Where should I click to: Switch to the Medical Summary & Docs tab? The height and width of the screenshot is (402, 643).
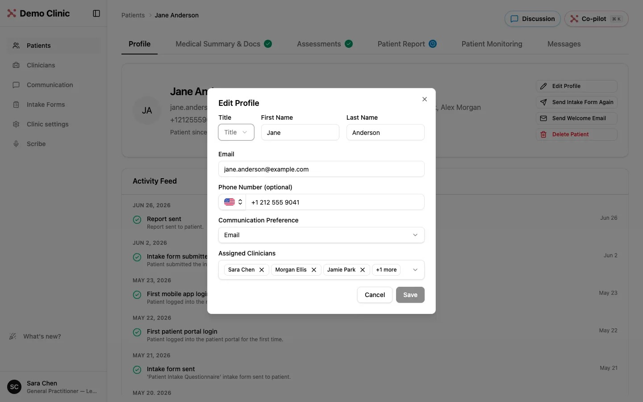224,44
